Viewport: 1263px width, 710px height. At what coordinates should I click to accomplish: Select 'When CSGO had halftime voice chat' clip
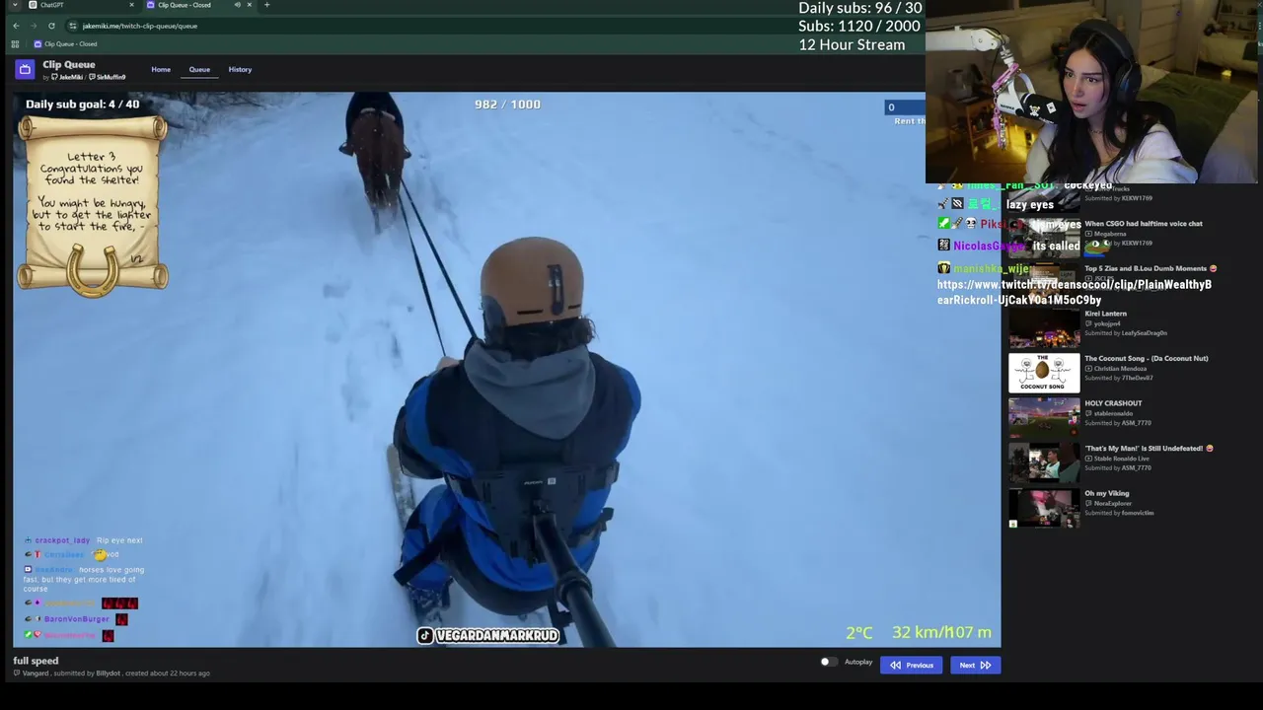(x=1144, y=224)
